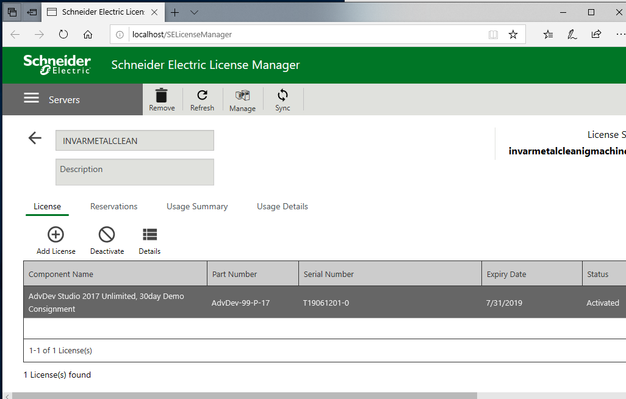This screenshot has width=626, height=399.
Task: Click the INVARMETALCLEAN server name field
Action: tap(135, 140)
